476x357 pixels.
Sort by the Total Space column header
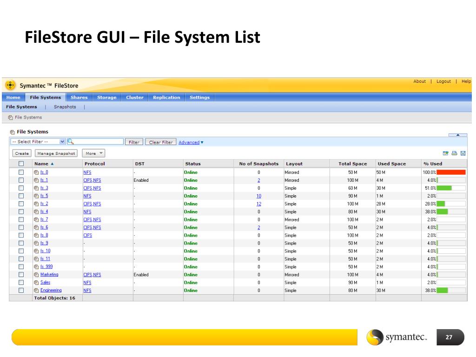click(x=352, y=164)
